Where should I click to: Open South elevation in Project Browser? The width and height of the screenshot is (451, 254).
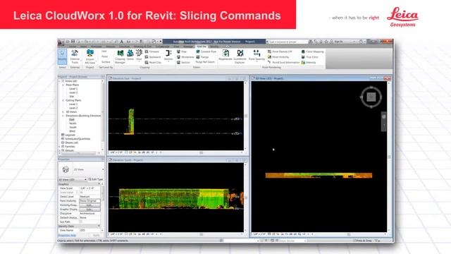(x=73, y=127)
